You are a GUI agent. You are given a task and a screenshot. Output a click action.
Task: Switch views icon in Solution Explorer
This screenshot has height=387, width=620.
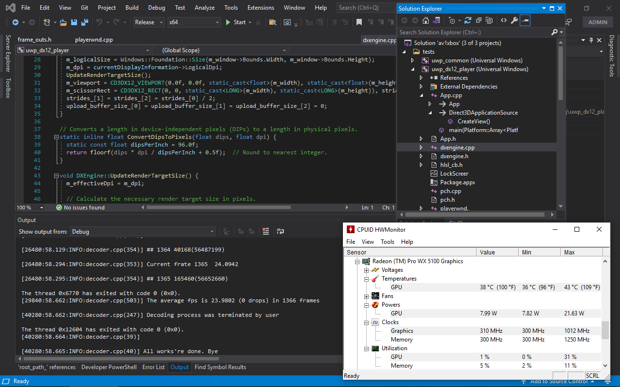tap(437, 20)
